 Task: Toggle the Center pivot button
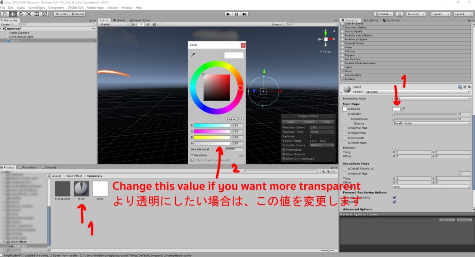click(x=62, y=14)
